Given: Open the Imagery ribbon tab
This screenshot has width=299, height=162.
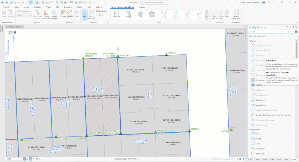Looking at the screenshot, I should (x=68, y=7).
